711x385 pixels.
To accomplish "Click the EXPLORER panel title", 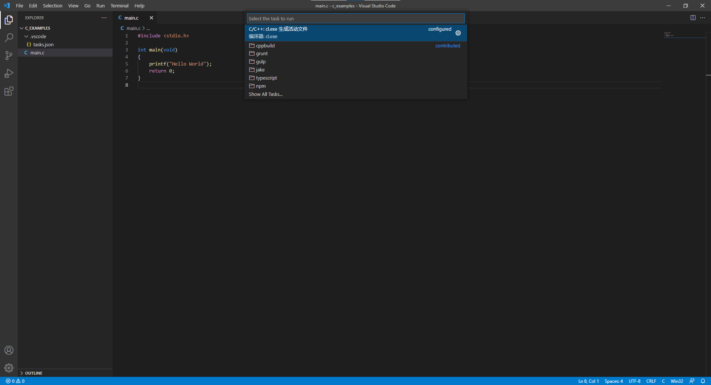I will (x=34, y=18).
